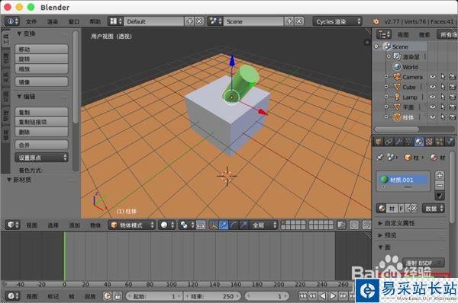Open the Texture properties tab icon
458x303 pixels.
(429, 142)
